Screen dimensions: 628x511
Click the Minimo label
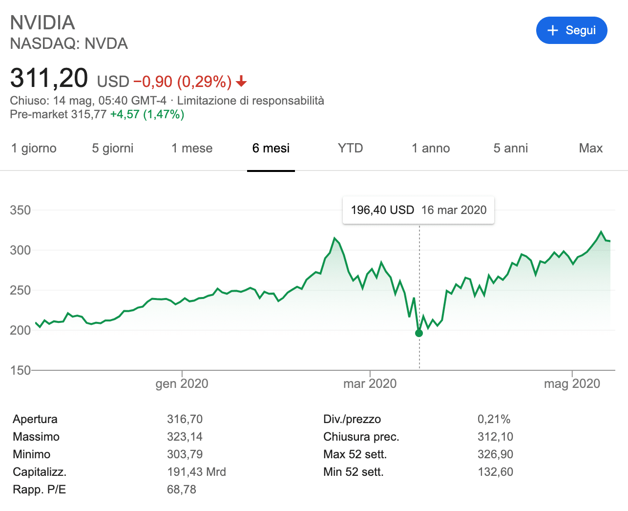pos(32,454)
